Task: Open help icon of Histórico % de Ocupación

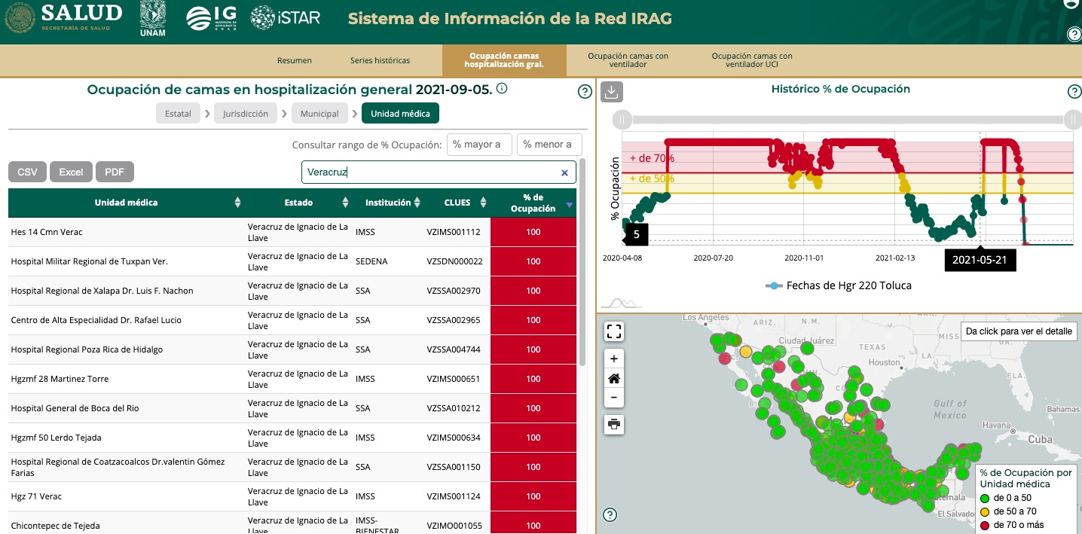Action: [1074, 92]
